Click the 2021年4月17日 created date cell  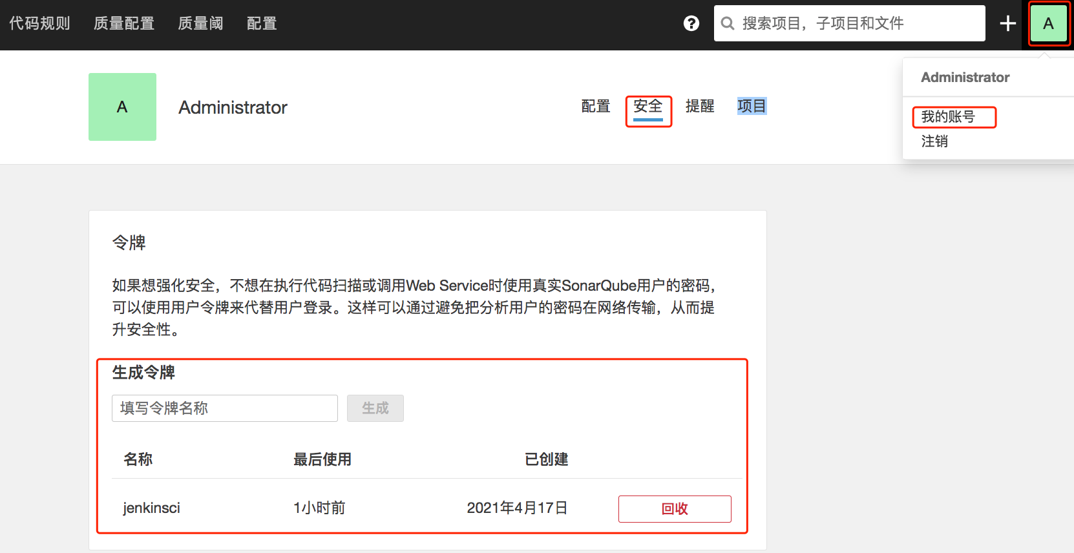pyautogui.click(x=517, y=508)
